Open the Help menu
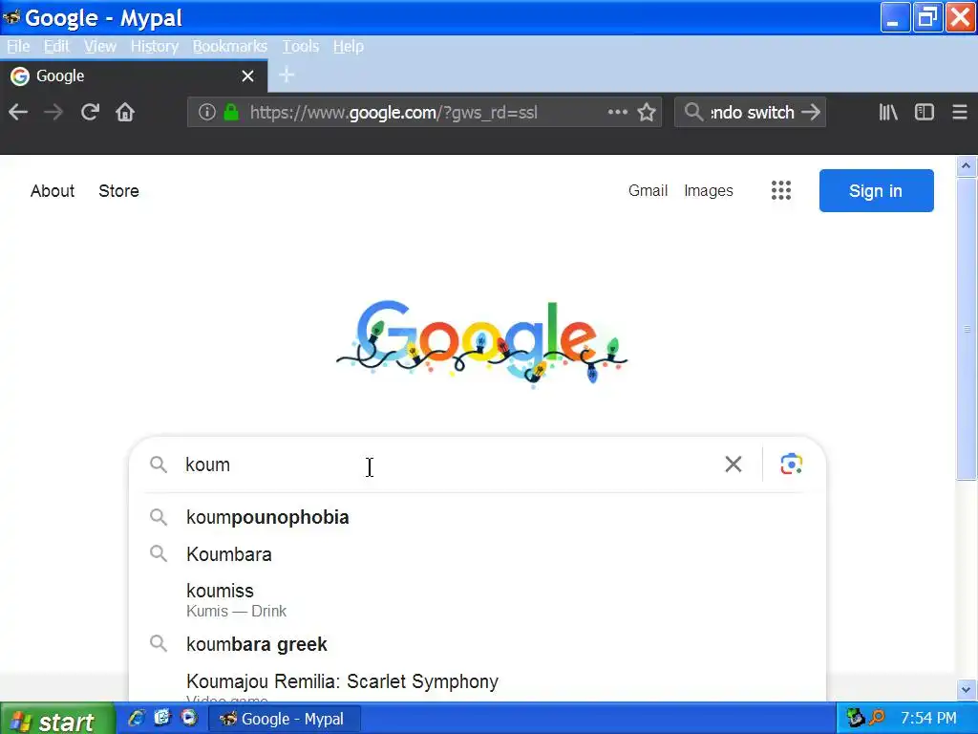The width and height of the screenshot is (978, 734). pos(348,46)
